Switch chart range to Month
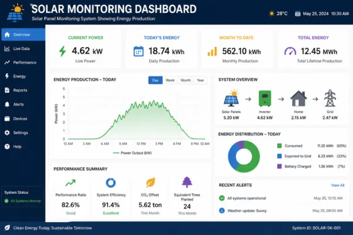 (x=185, y=80)
